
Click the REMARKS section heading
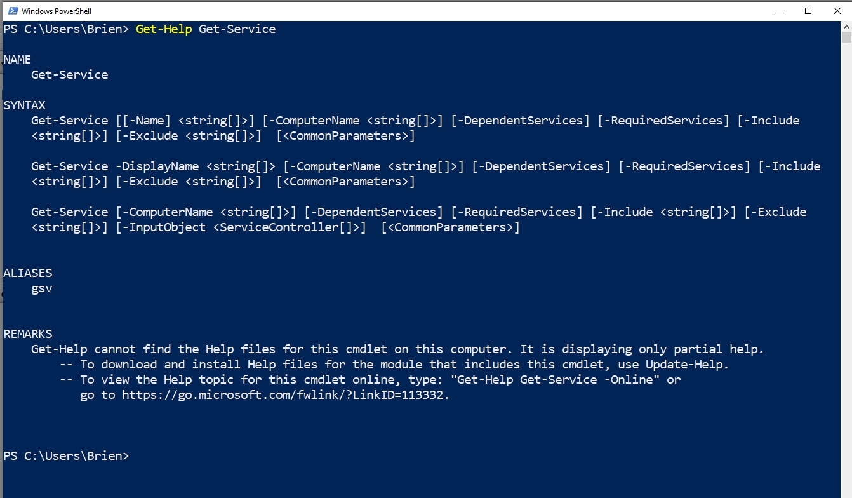tap(28, 334)
